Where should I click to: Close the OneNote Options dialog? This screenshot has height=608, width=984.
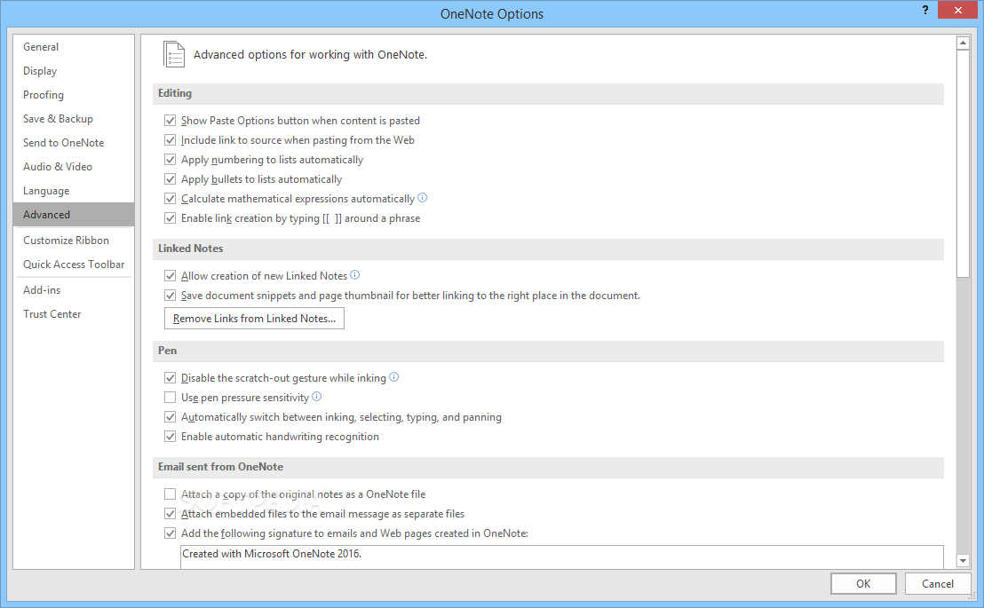pos(957,10)
